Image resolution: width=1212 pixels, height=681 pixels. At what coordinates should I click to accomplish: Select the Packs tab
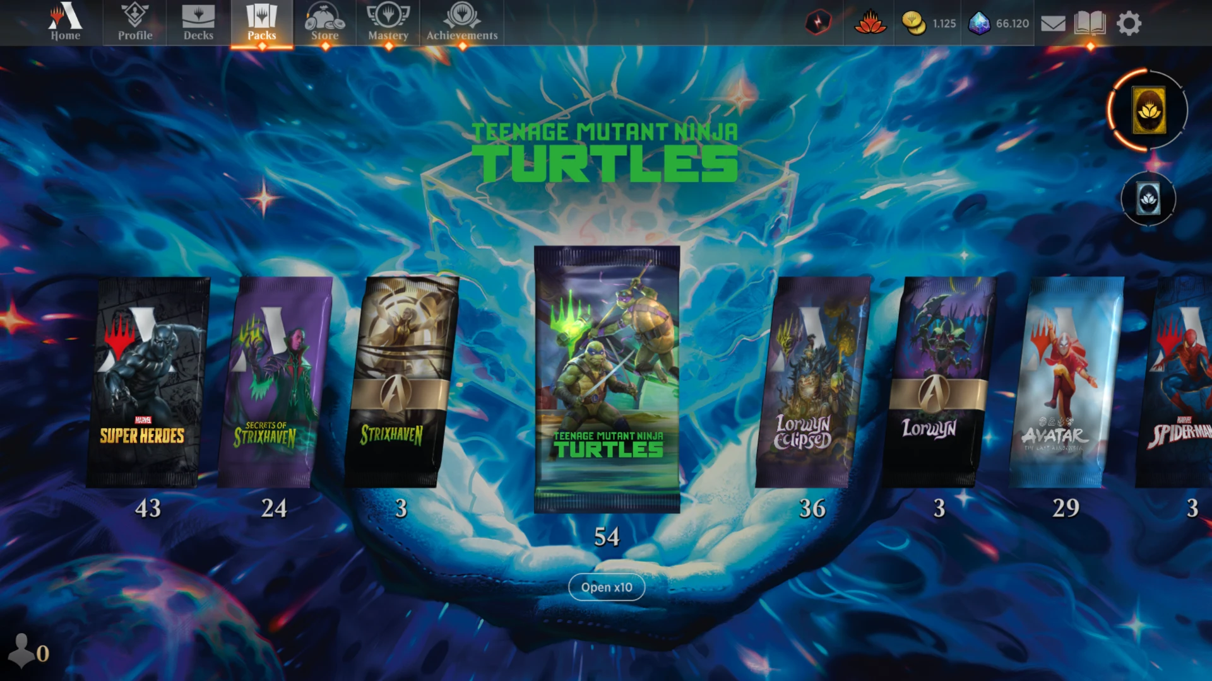coord(261,23)
